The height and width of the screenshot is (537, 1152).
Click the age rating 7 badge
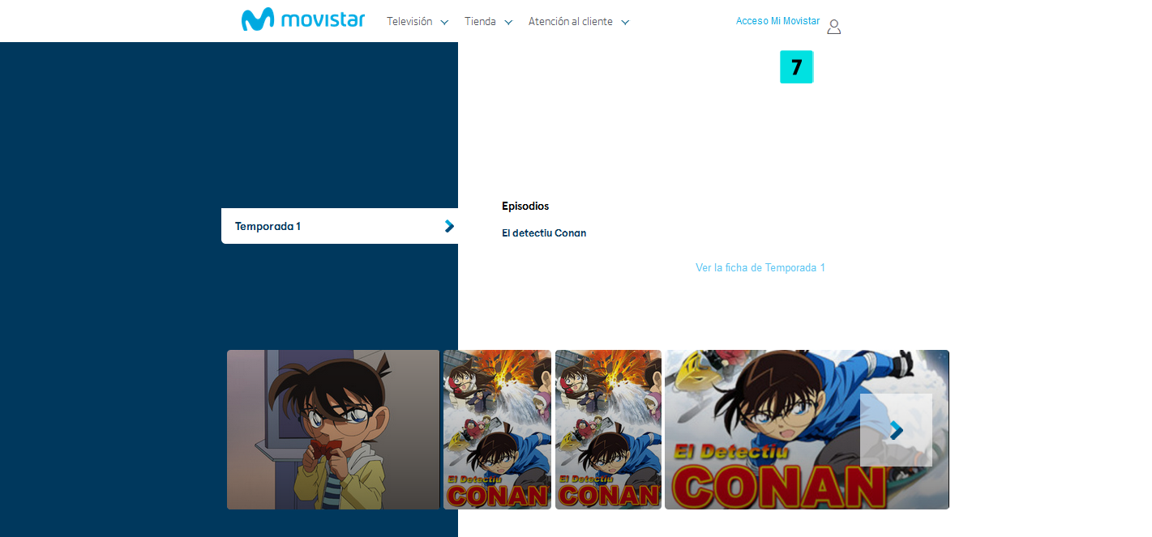(x=796, y=67)
